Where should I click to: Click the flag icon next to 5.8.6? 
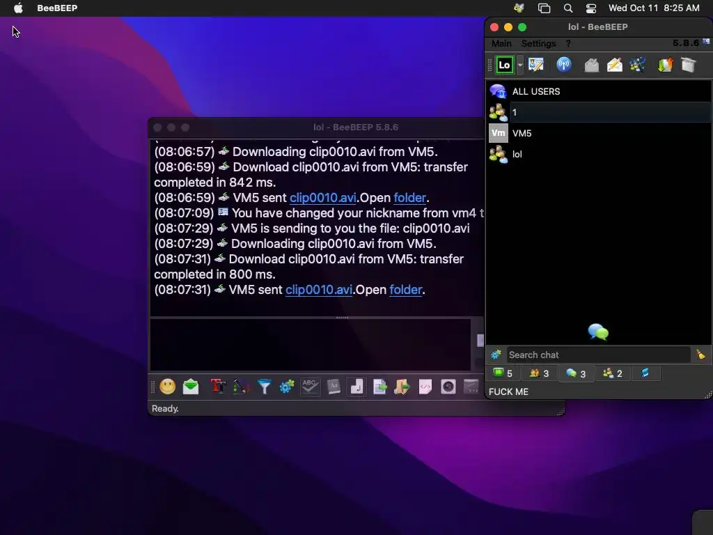(x=706, y=41)
